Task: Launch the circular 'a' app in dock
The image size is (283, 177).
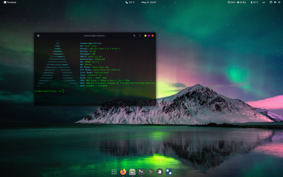Action: pos(159,172)
